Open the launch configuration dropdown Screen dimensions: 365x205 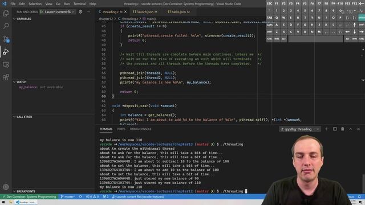tap(60, 12)
